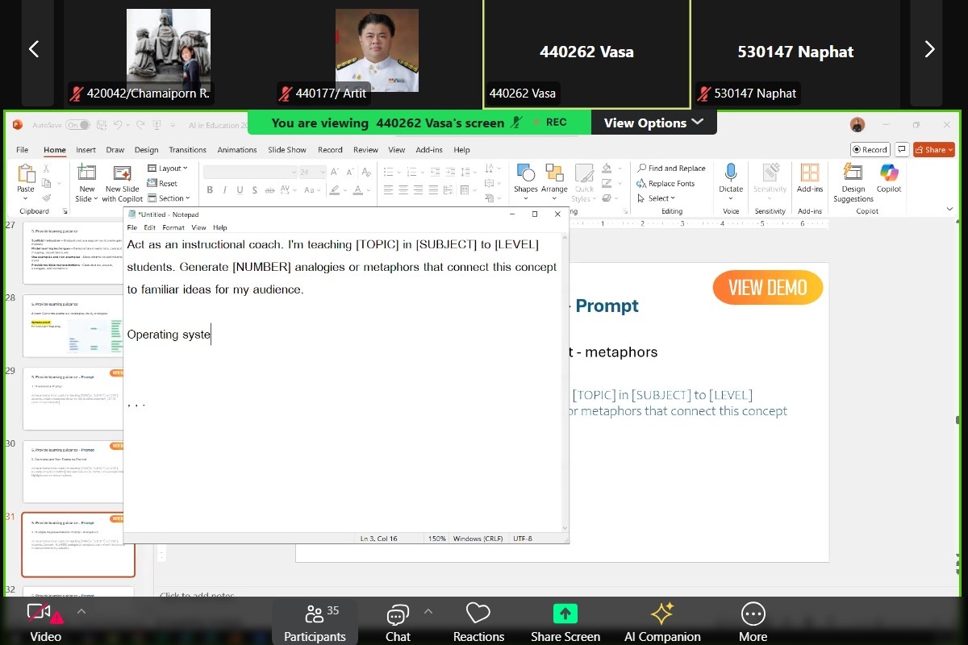968x645 pixels.
Task: Click the Design Suggestions icon
Action: 853,174
